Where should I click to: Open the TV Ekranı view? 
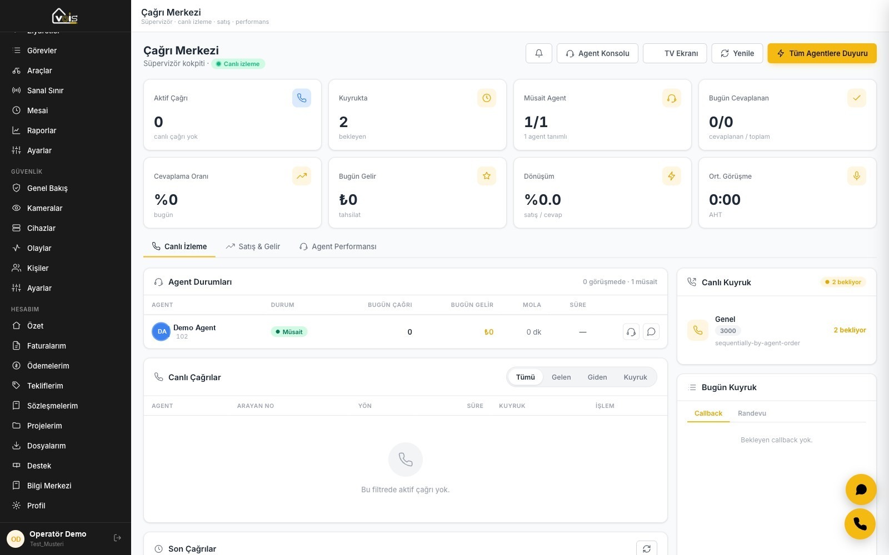[675, 53]
